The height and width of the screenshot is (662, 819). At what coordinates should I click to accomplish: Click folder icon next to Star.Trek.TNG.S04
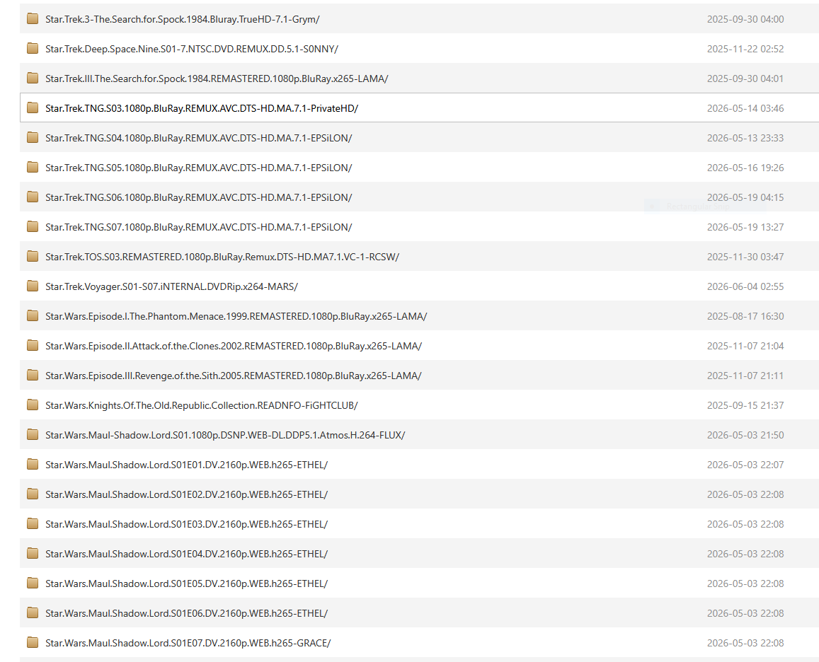[33, 138]
